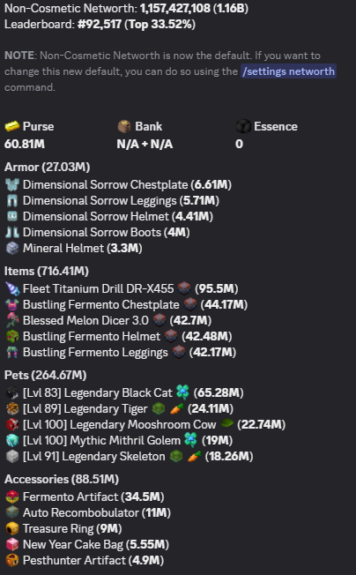Click the Fleet Titanium Drill icon
Screen dimensions: 356x575
pos(12,288)
